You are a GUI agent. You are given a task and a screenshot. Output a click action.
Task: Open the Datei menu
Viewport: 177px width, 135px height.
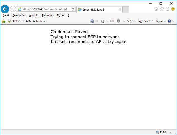[x=6, y=15]
